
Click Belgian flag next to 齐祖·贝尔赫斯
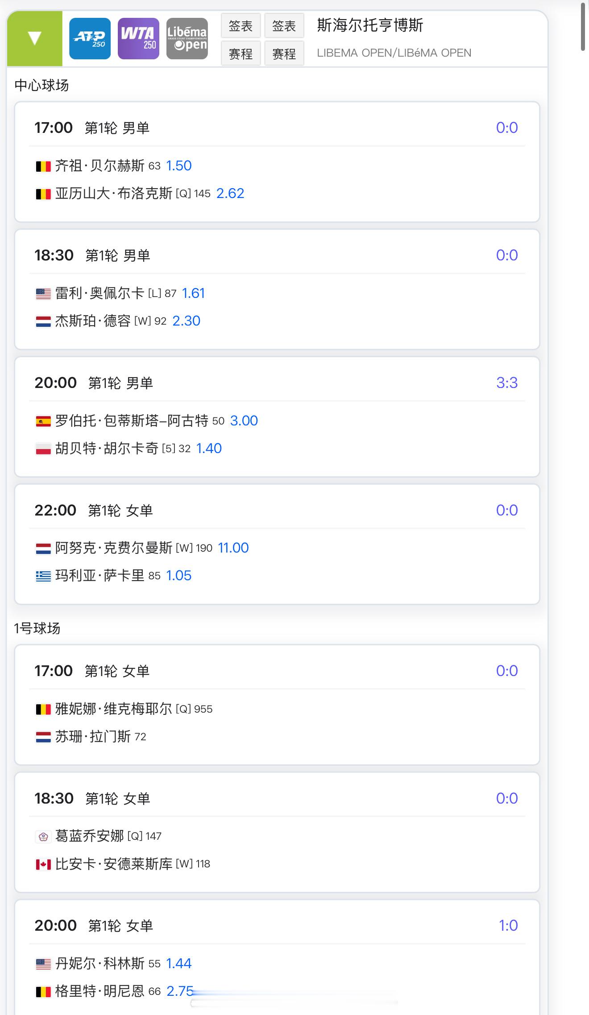[x=43, y=166]
